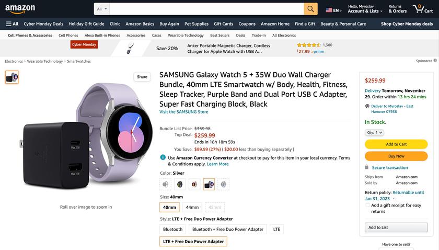Expand the Qty quantity dropdown
439x250 pixels.
click(374, 132)
